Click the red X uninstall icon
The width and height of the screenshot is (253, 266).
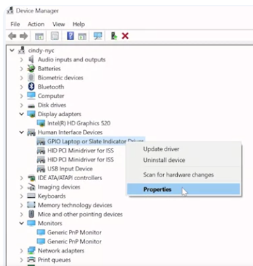click(125, 36)
